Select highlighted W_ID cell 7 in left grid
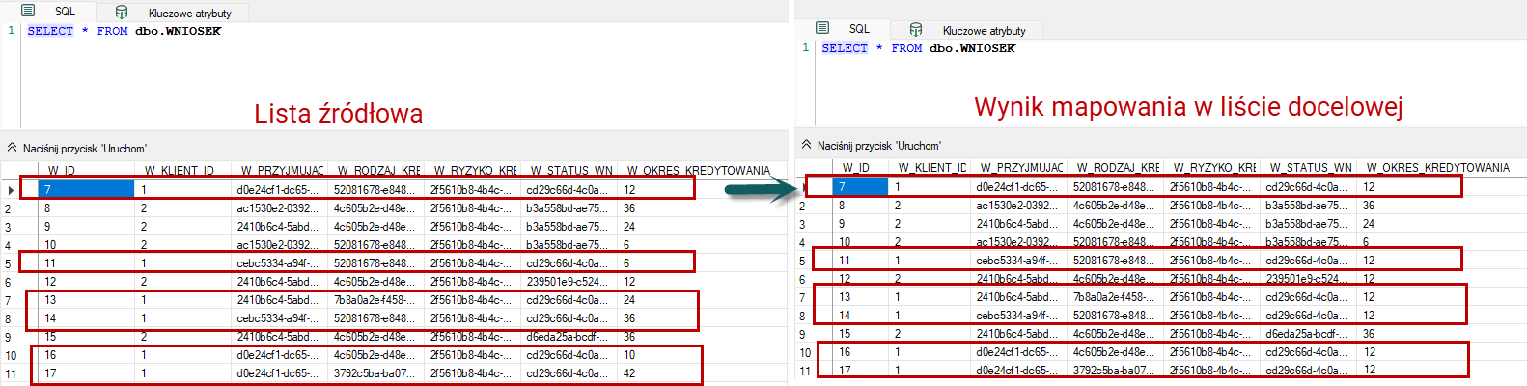The image size is (1527, 386). point(86,189)
